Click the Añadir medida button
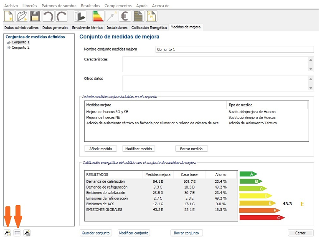Screen dimensions: 322x244 pos(101,148)
